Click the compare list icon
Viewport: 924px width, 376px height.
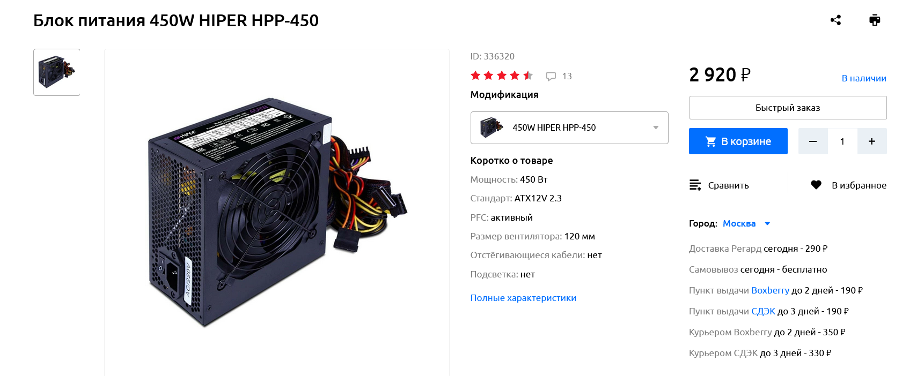click(x=695, y=185)
